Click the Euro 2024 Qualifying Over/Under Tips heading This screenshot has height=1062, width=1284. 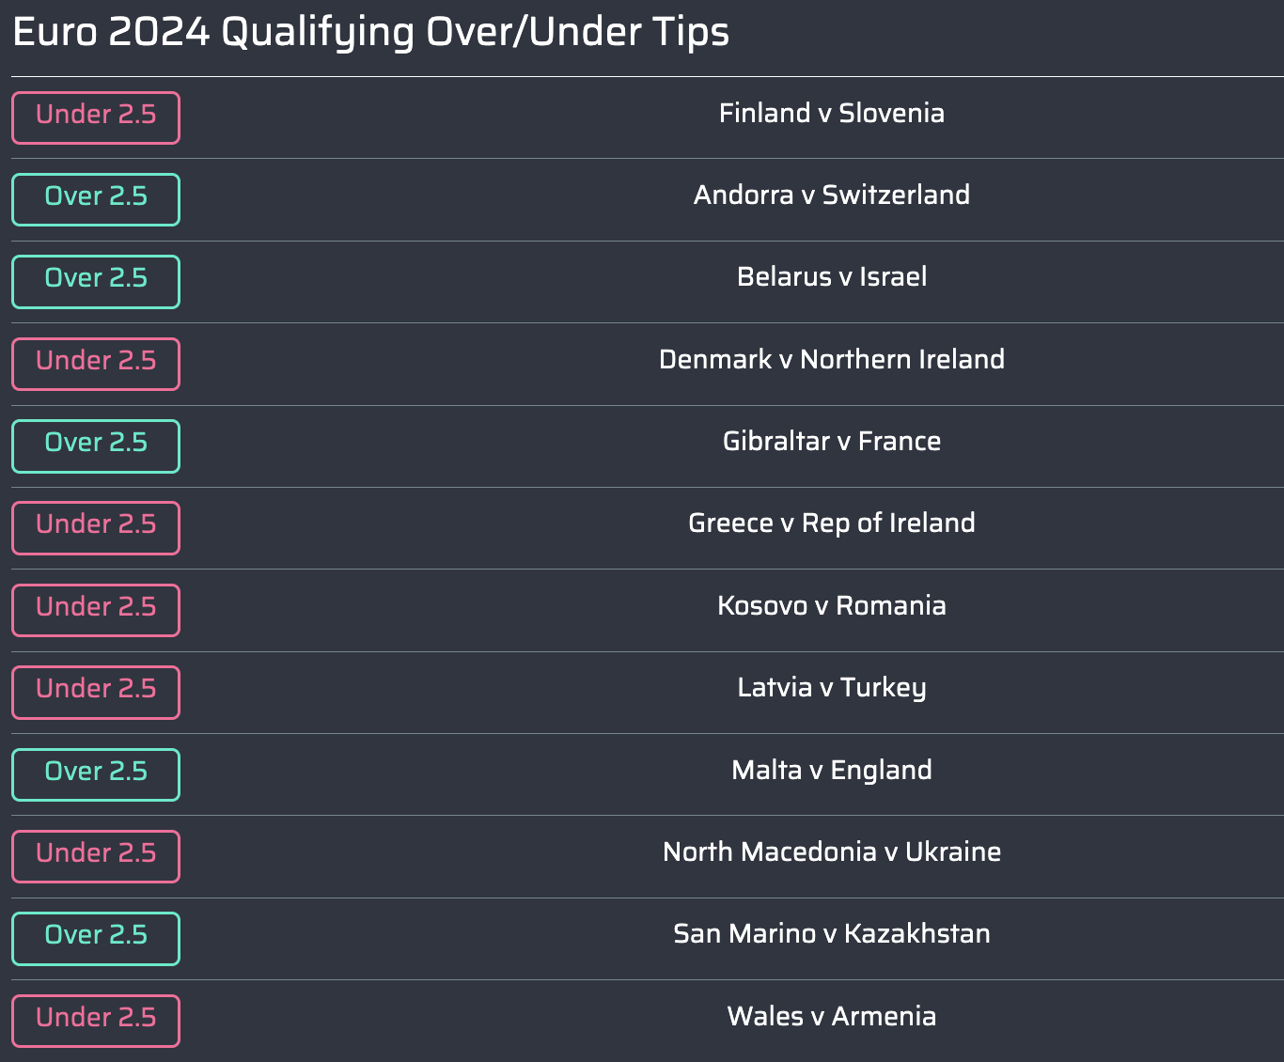coord(370,33)
